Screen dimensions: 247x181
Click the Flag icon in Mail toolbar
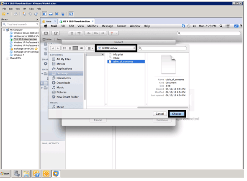tap(112, 33)
